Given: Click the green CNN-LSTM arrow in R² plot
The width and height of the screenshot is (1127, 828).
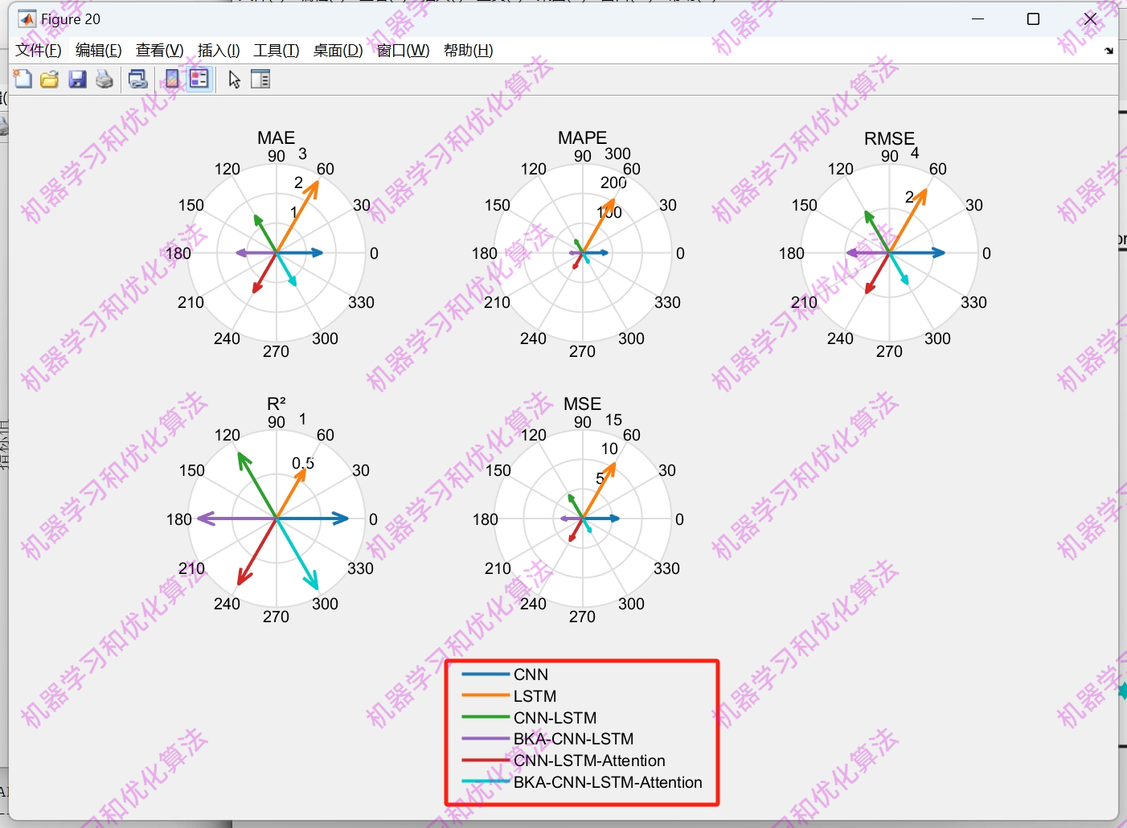Looking at the screenshot, I should pyautogui.click(x=257, y=486).
